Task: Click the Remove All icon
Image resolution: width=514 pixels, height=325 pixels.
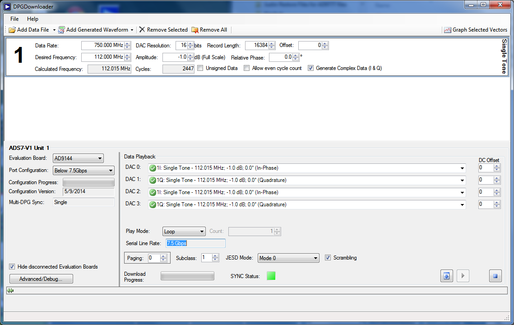Action: [x=195, y=30]
